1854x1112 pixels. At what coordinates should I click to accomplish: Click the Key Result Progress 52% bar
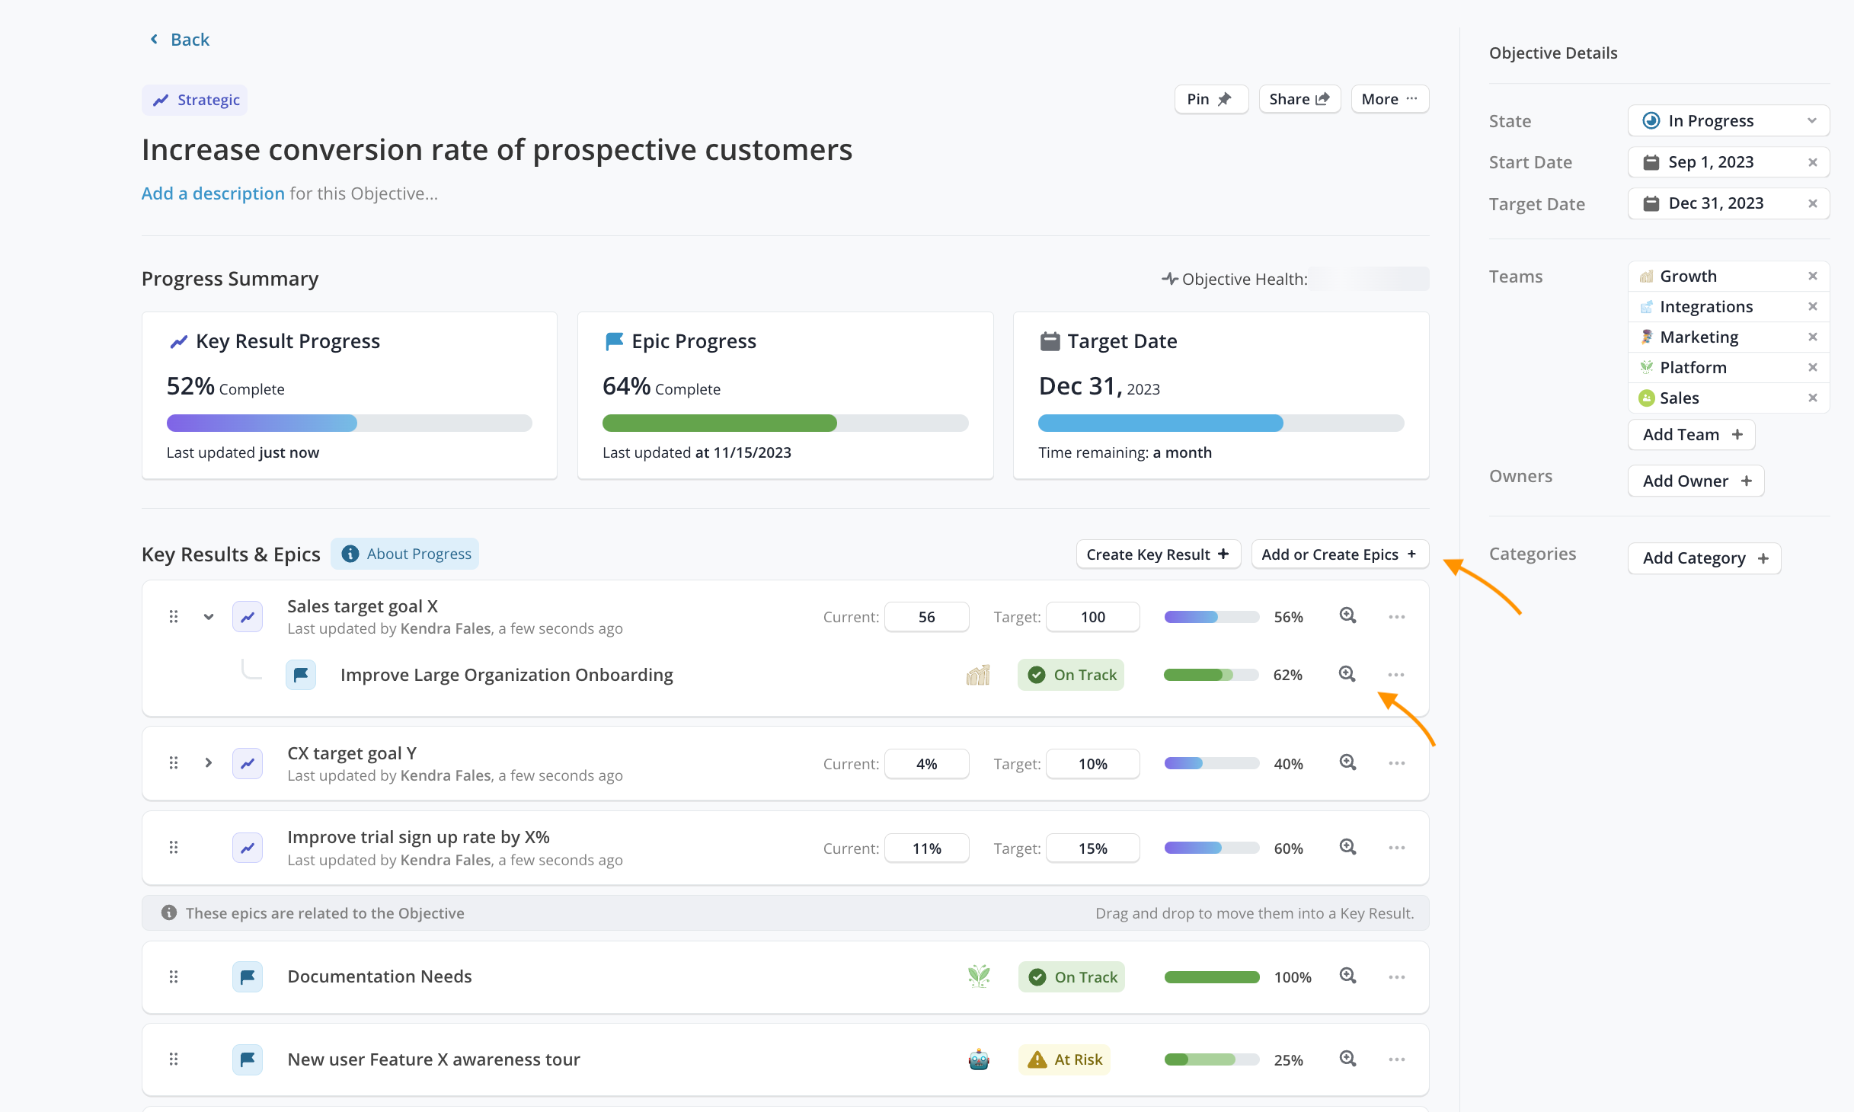coord(349,423)
